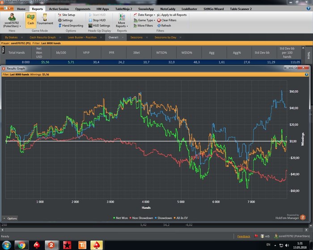The image size is (313, 250).
Task: Open Windows Start button
Action: pos(6,245)
